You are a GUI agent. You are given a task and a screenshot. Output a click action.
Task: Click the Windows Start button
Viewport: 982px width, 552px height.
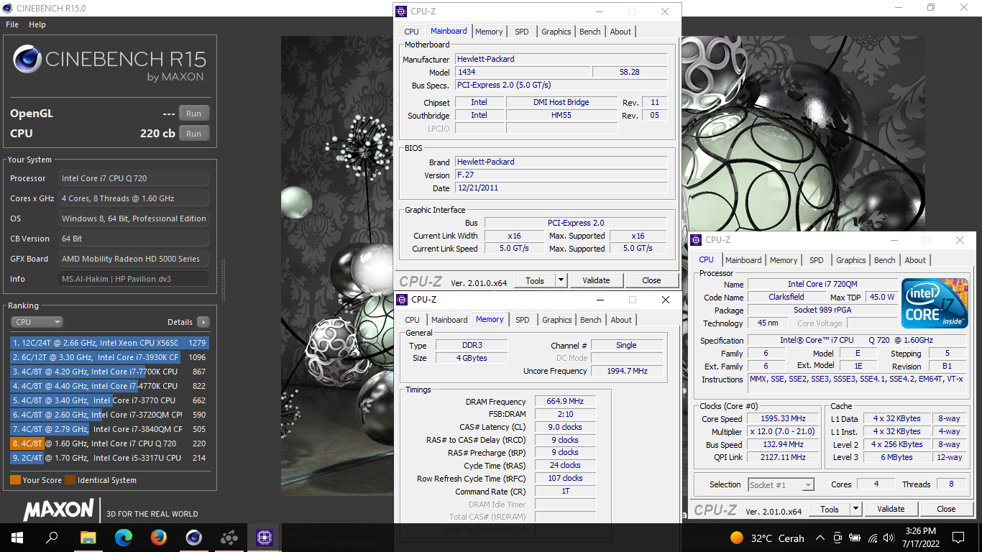coord(17,537)
